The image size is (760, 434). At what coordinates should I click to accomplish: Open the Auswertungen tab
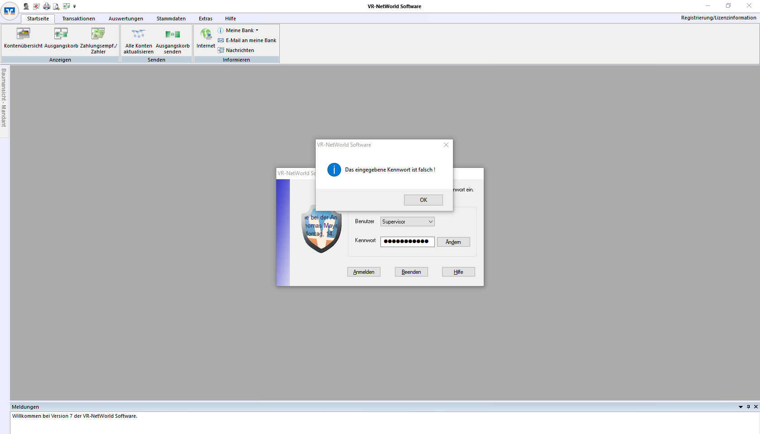point(126,19)
